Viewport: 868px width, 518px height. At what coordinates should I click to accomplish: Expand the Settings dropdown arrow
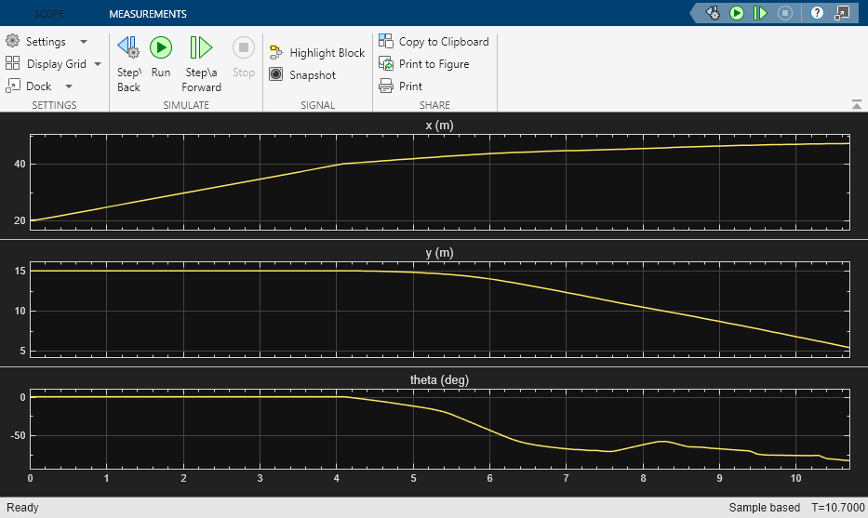84,42
